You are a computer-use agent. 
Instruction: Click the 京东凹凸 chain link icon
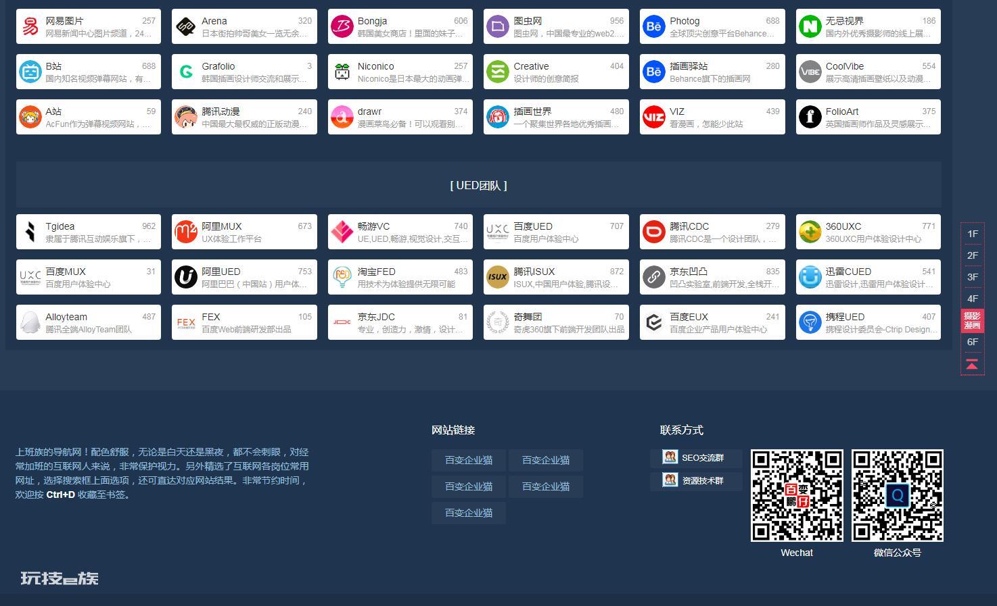point(654,277)
